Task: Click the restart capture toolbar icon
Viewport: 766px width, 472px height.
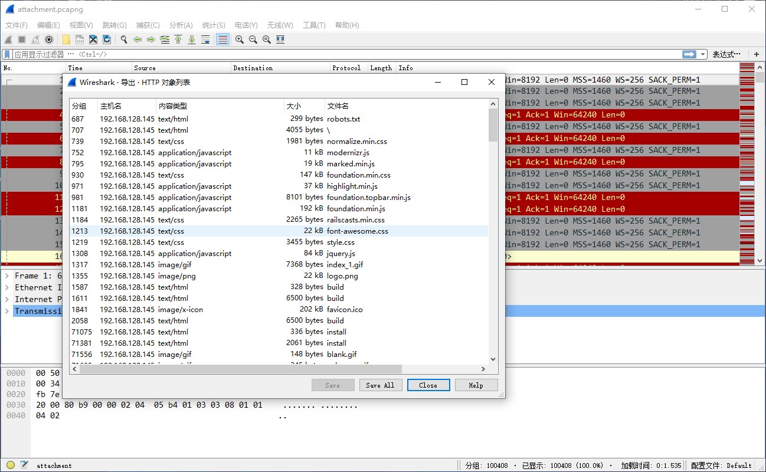Action: click(35, 40)
